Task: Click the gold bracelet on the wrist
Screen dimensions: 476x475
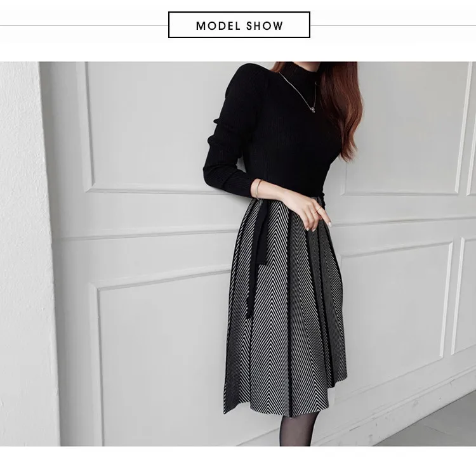Action: 258,188
